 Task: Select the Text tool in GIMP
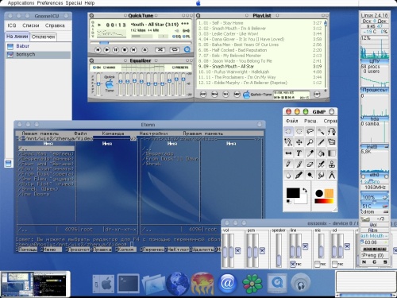tap(299, 153)
